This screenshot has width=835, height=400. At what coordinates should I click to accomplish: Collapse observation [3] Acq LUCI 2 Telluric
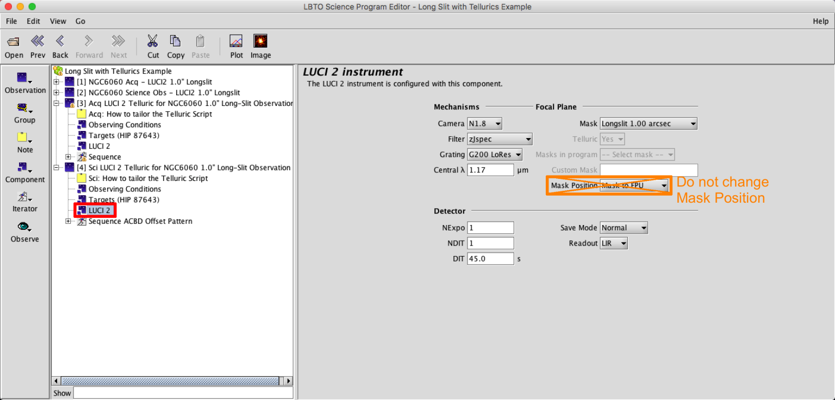57,103
